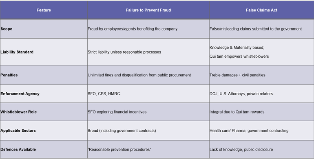The width and height of the screenshot is (314, 159).
Task: Click the Feature column header
Action: pos(44,10)
